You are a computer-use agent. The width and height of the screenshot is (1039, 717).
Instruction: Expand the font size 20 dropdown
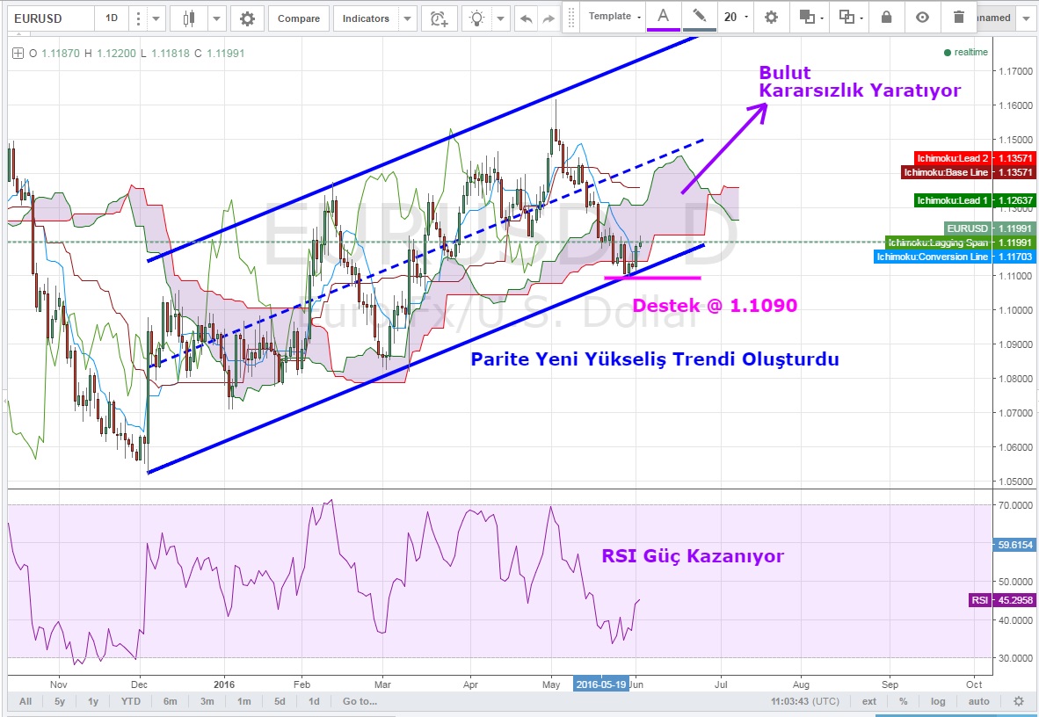[x=736, y=17]
